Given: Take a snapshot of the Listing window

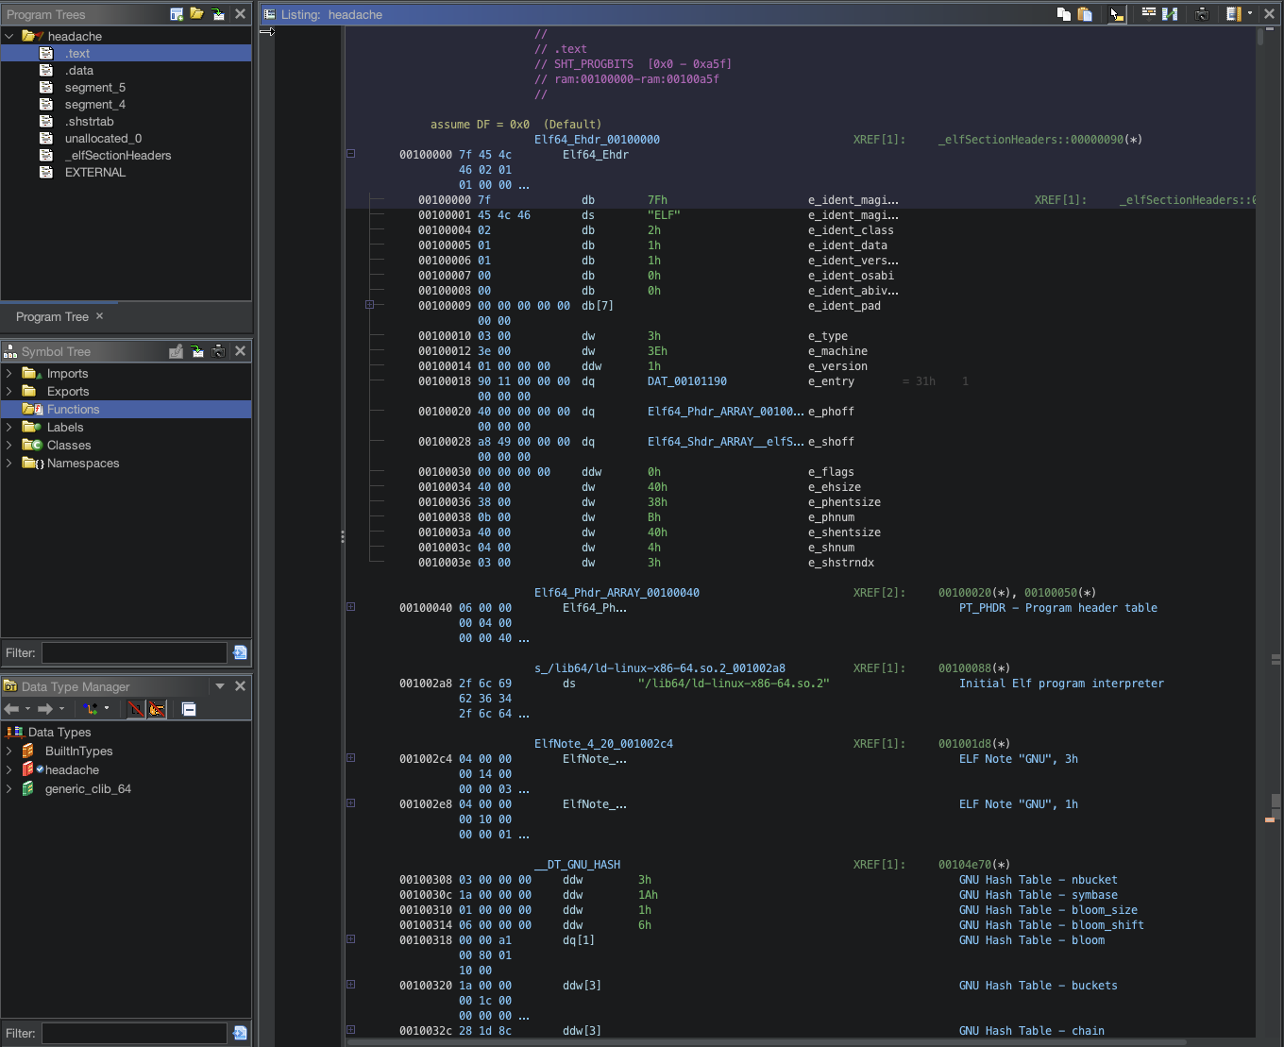Looking at the screenshot, I should pyautogui.click(x=1202, y=14).
